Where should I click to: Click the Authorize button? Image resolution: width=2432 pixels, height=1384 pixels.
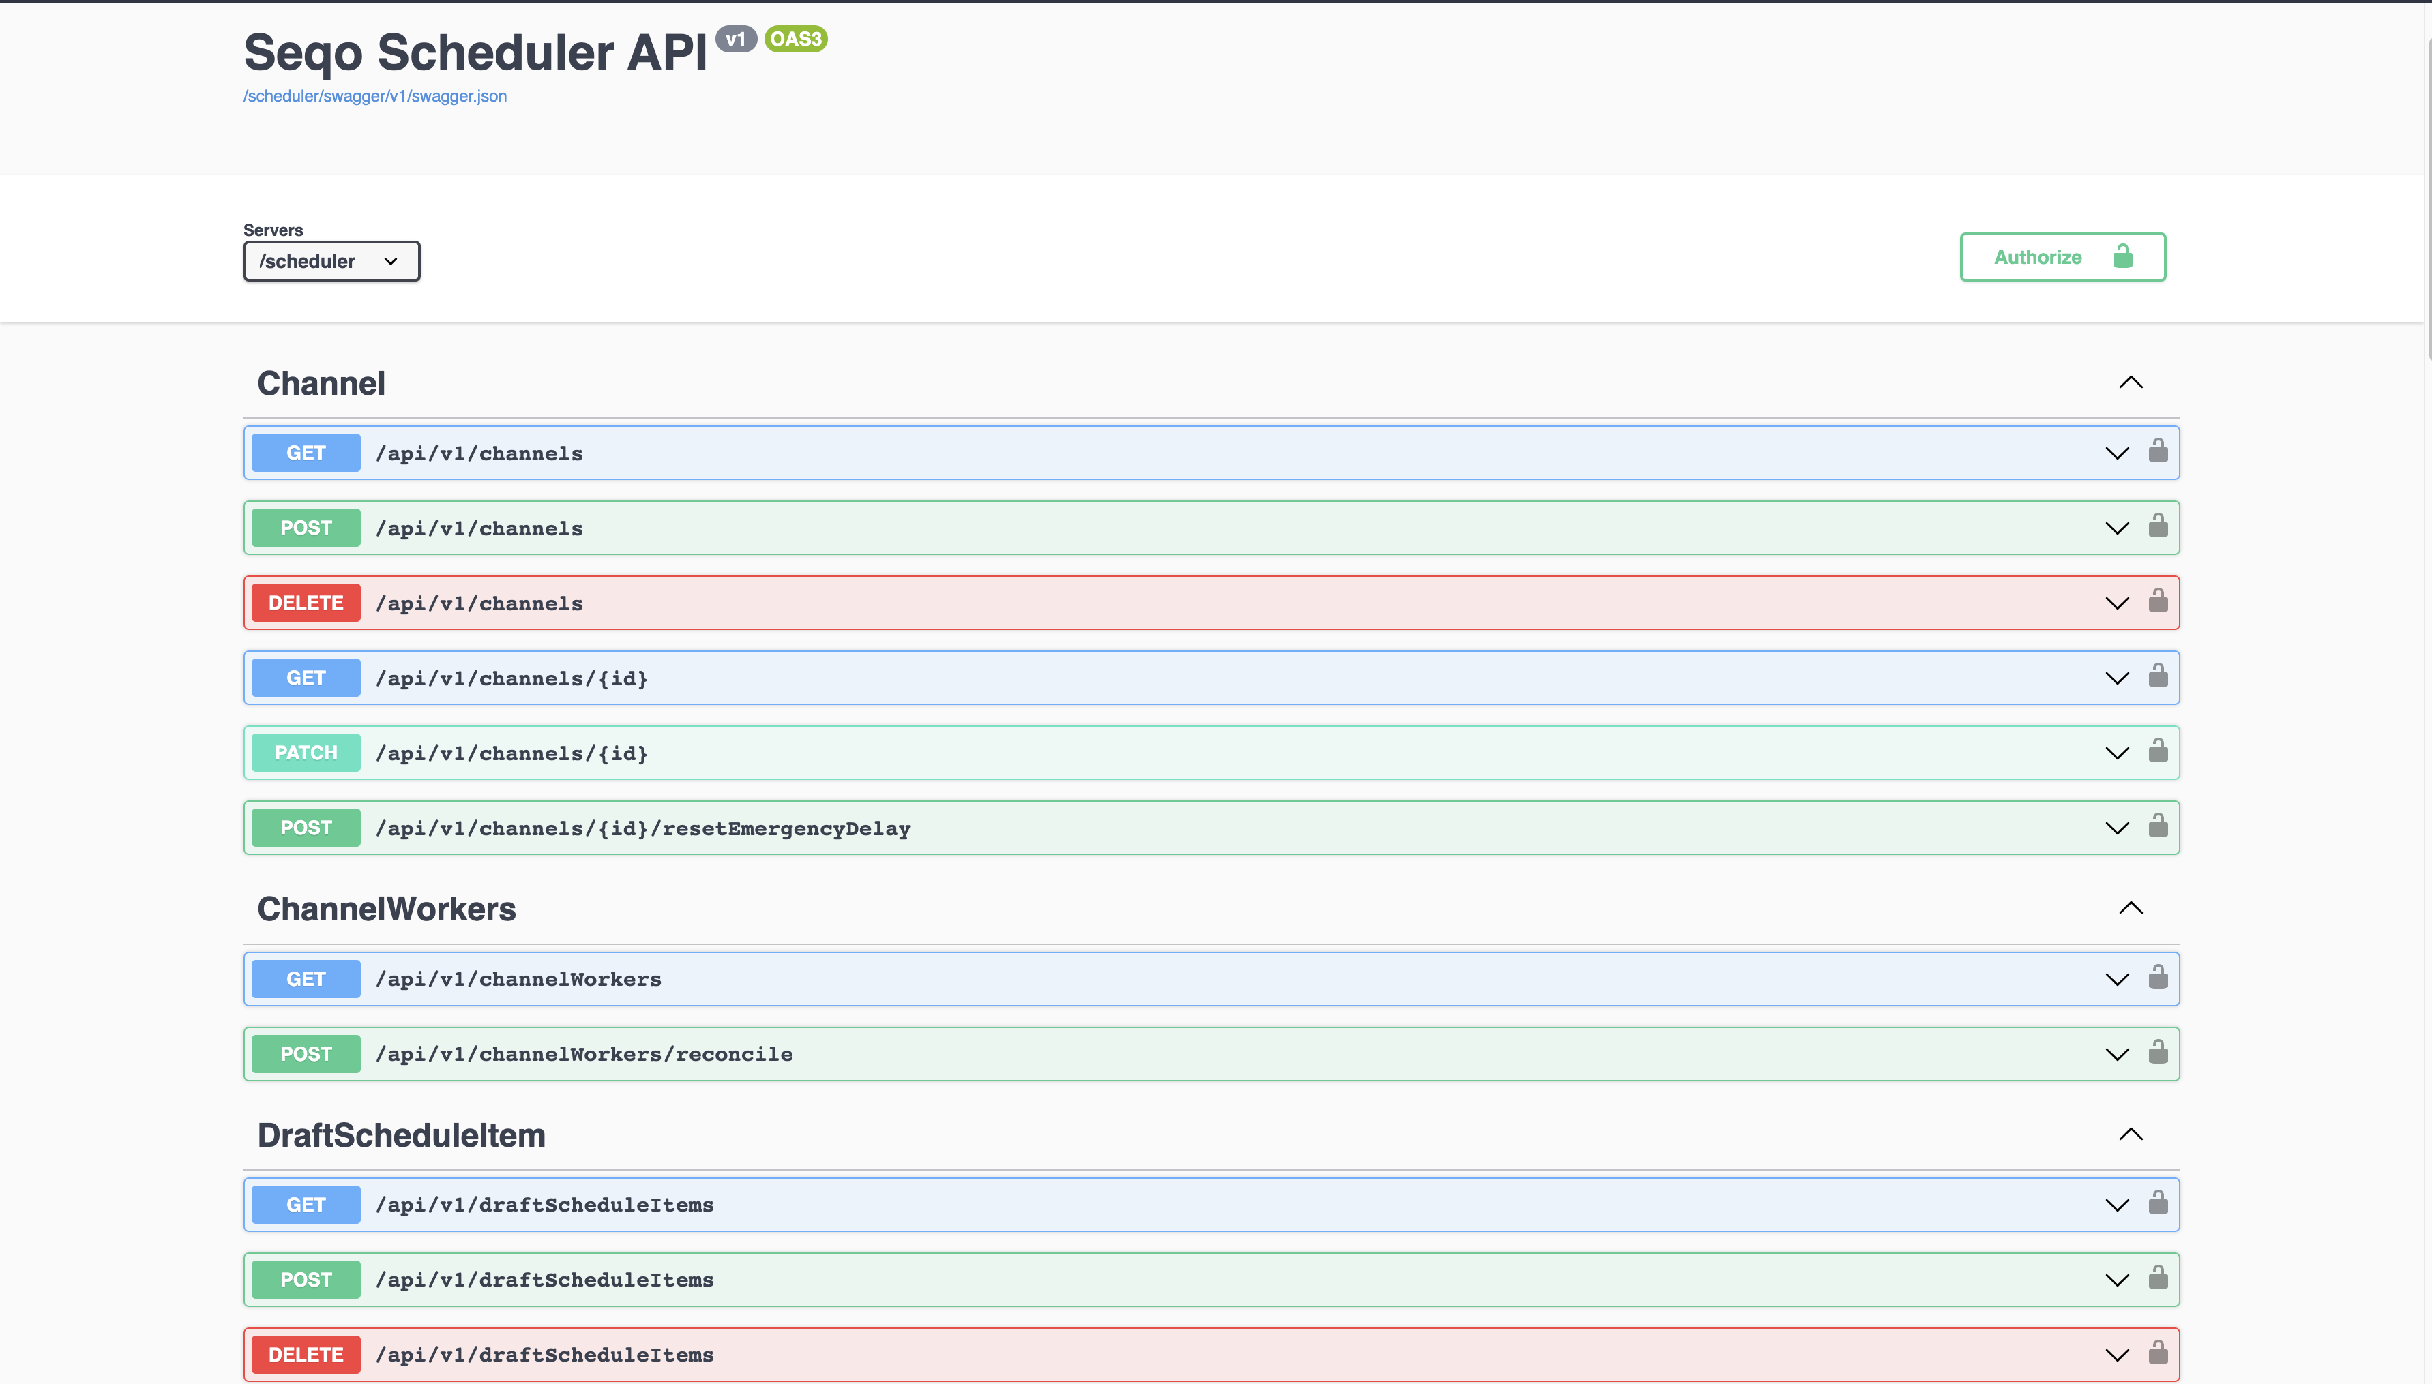pos(2062,256)
